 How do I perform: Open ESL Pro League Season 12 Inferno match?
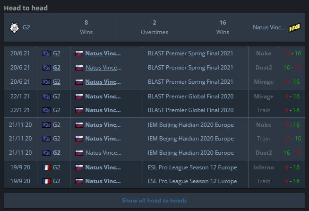pyautogui.click(x=192, y=167)
